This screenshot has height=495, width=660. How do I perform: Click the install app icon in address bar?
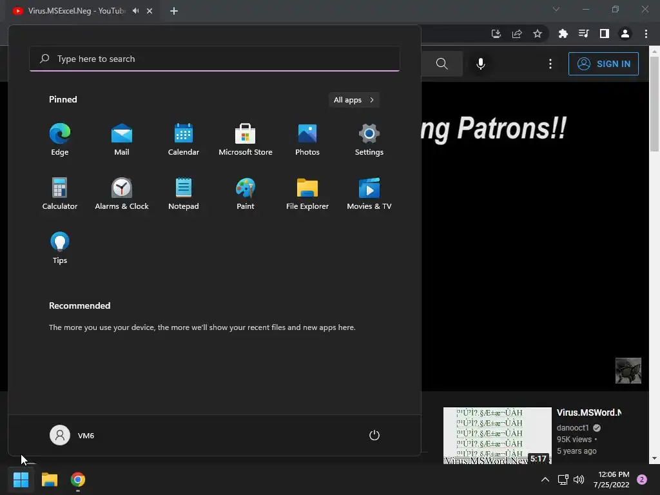click(496, 34)
